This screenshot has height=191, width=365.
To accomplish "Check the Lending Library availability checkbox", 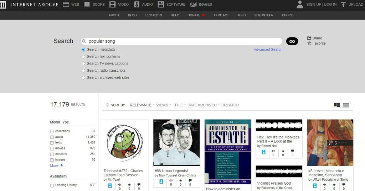I will (52, 185).
